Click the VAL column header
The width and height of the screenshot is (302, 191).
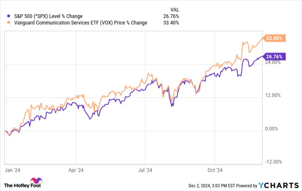174,10
